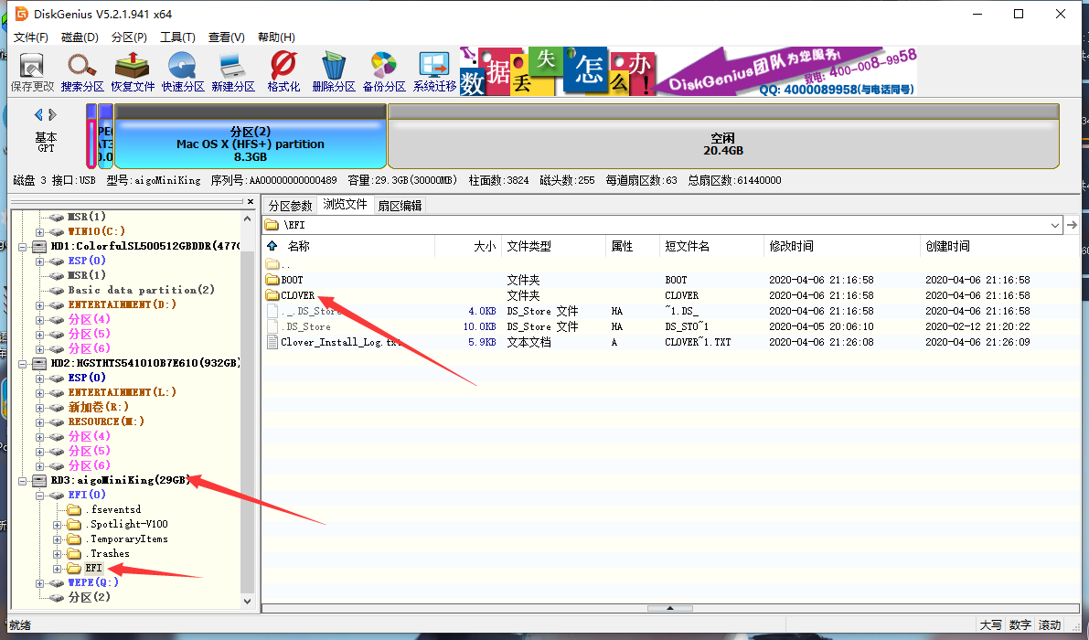Expand the RESOURCE(M:) tree node
The height and width of the screenshot is (640, 1089).
point(39,422)
